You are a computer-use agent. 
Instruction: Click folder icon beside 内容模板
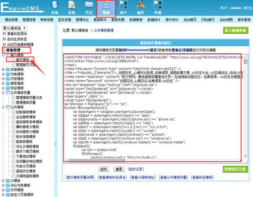[8, 79]
